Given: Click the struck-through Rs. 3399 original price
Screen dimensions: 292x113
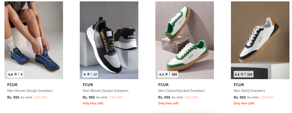Looking at the screenshot, I should [253, 97].
